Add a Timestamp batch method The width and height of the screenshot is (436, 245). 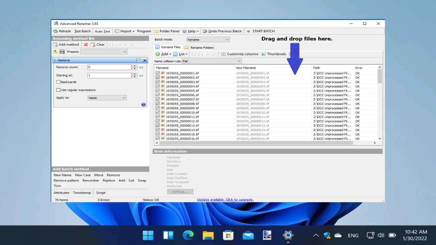tap(82, 193)
